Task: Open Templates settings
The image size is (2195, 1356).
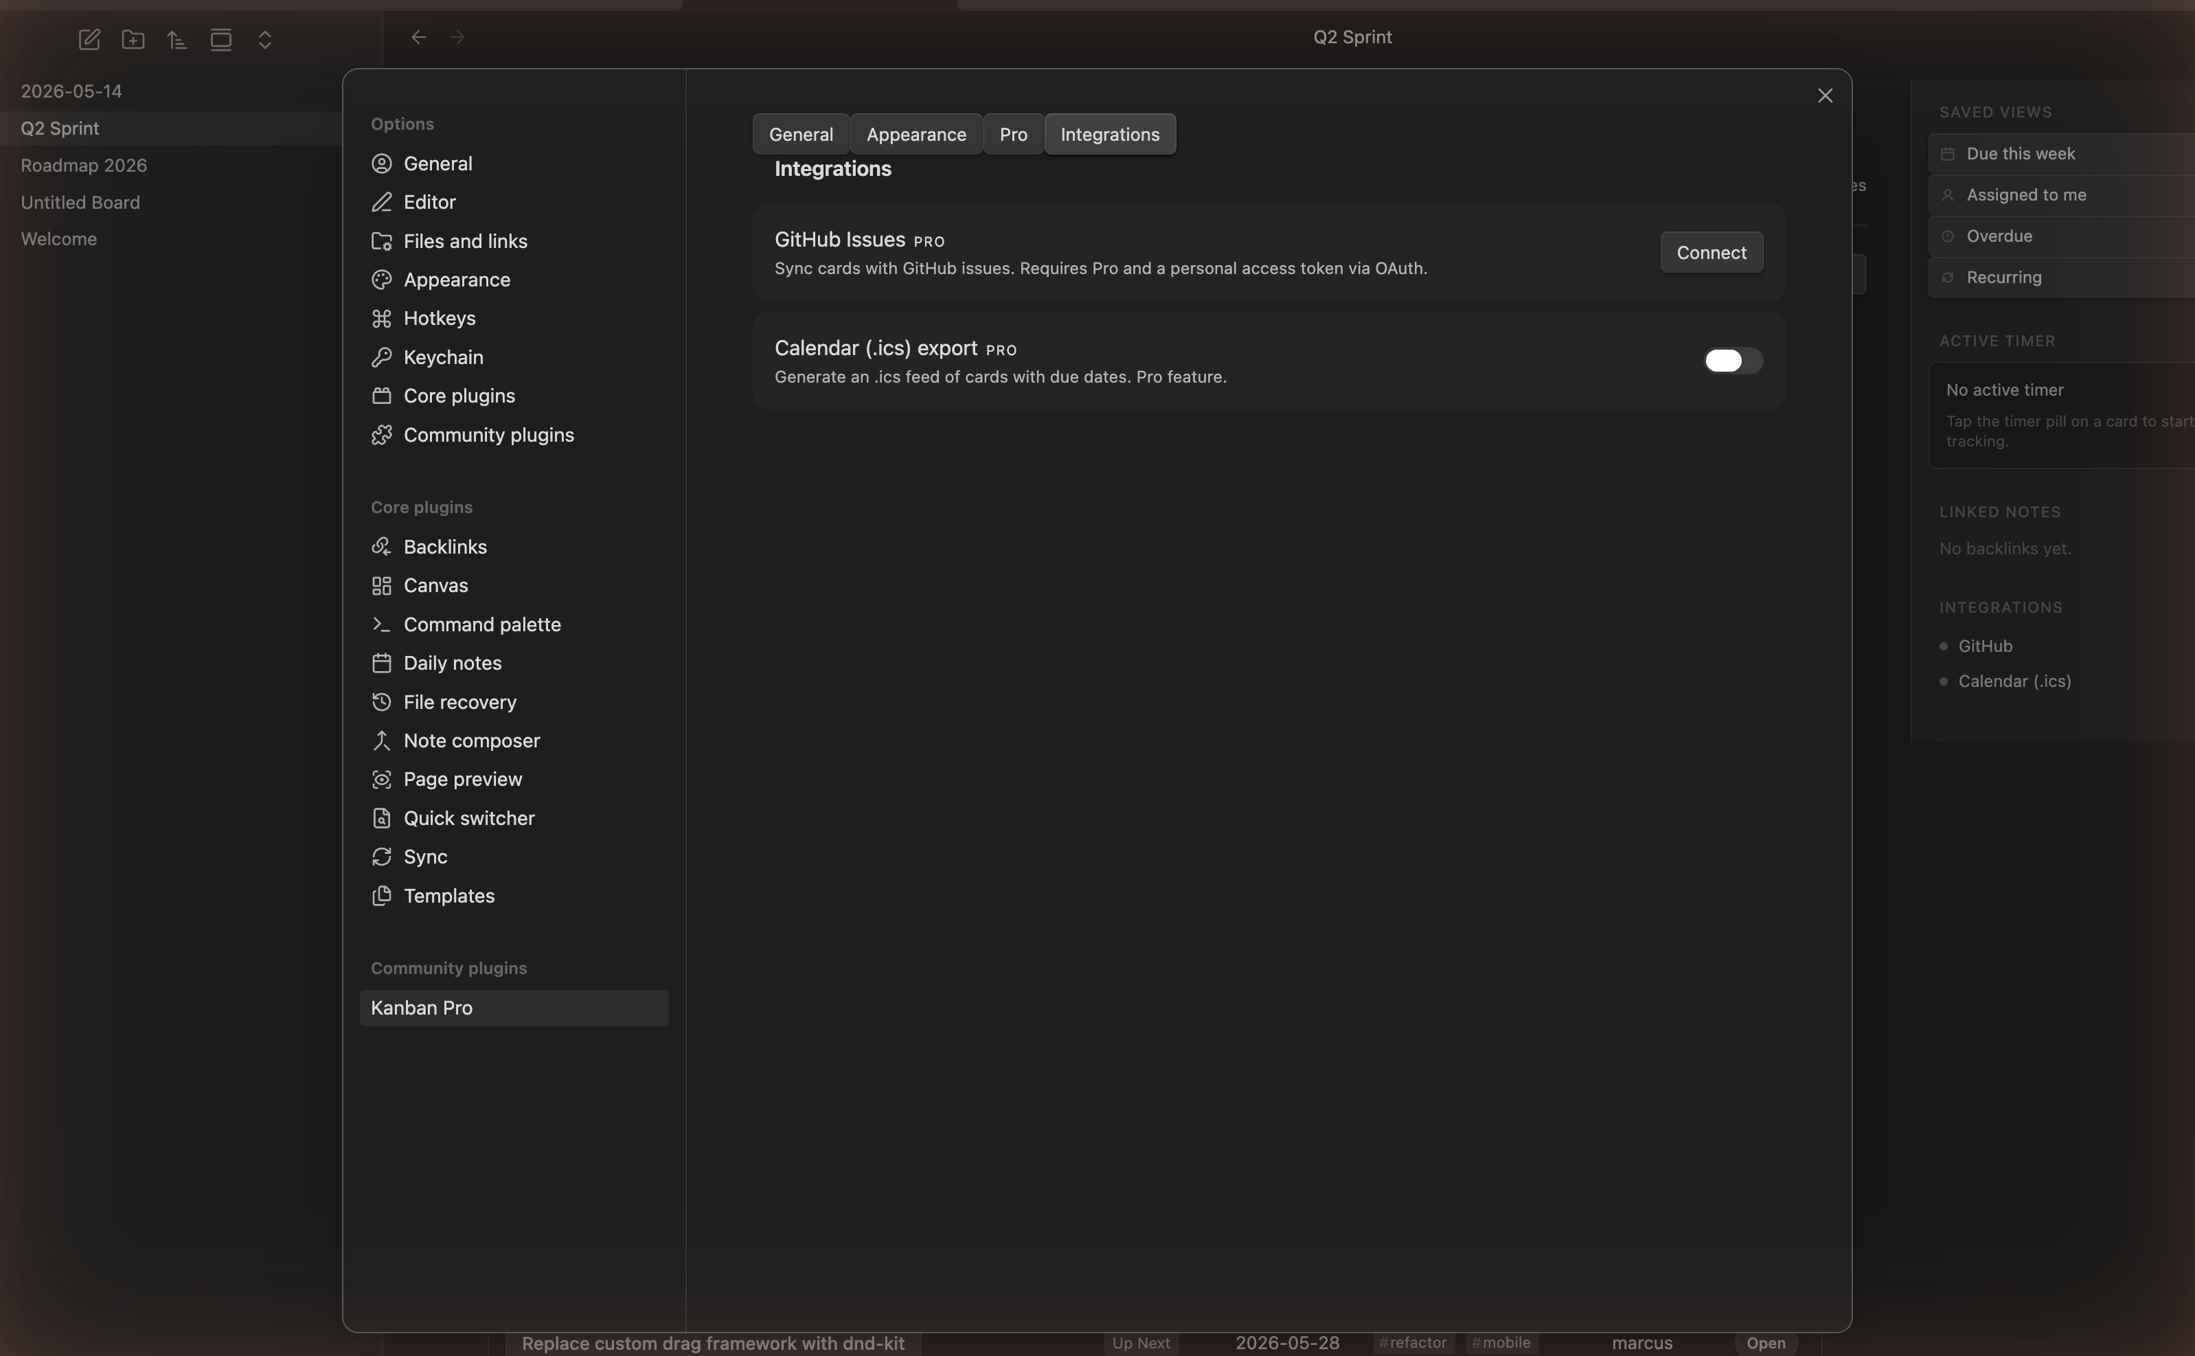Action: point(514,896)
